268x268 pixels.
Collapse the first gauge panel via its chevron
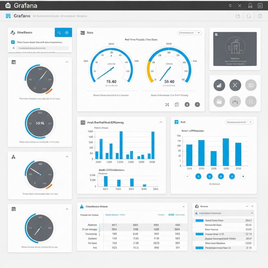click(67, 62)
